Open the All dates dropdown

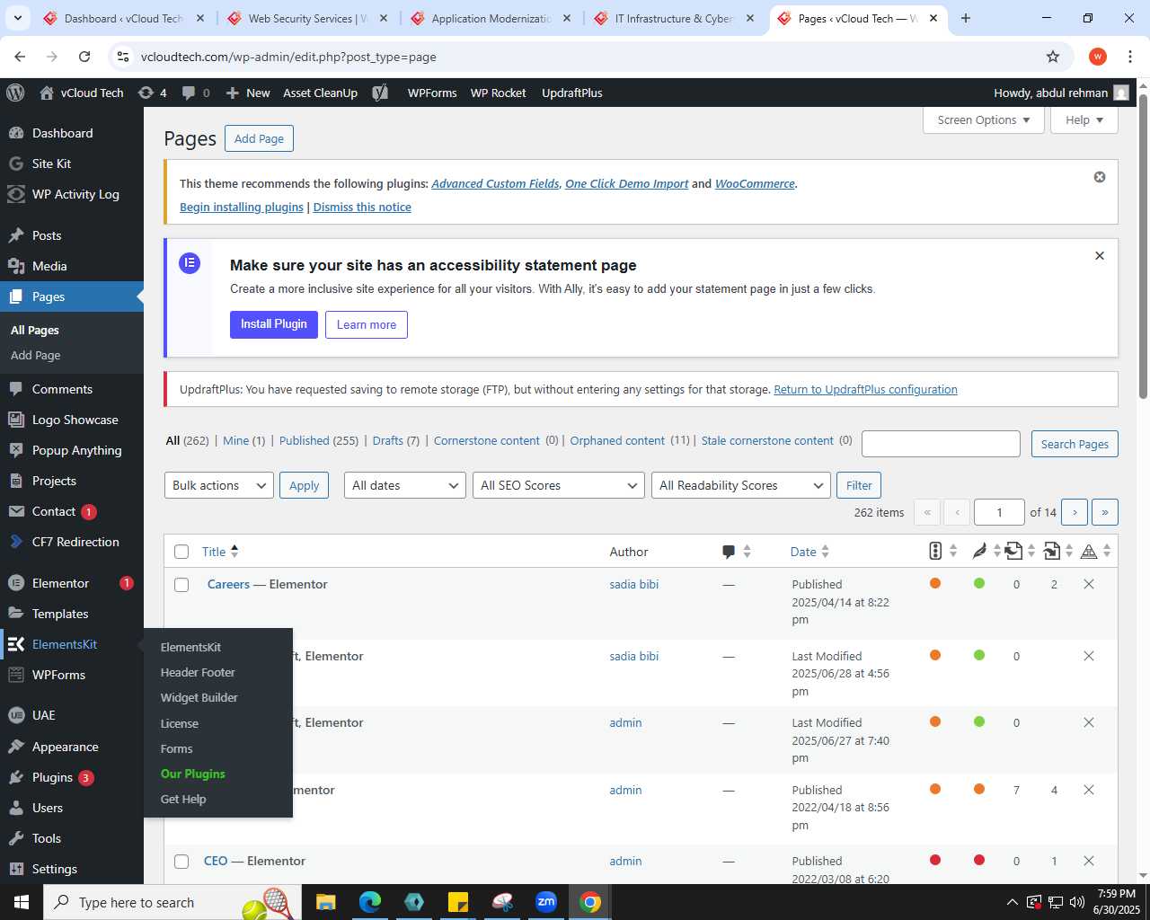(405, 485)
